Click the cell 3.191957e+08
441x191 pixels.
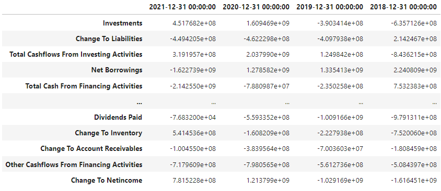click(194, 54)
